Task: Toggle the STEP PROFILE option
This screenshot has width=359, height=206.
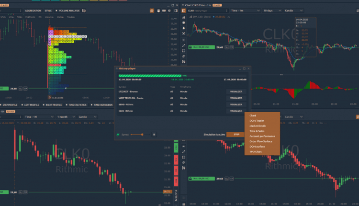Action: tap(9, 105)
